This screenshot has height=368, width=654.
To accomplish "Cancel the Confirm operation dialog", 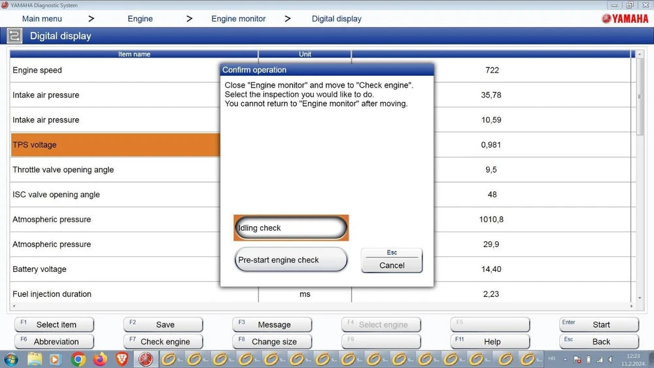I will click(x=392, y=260).
